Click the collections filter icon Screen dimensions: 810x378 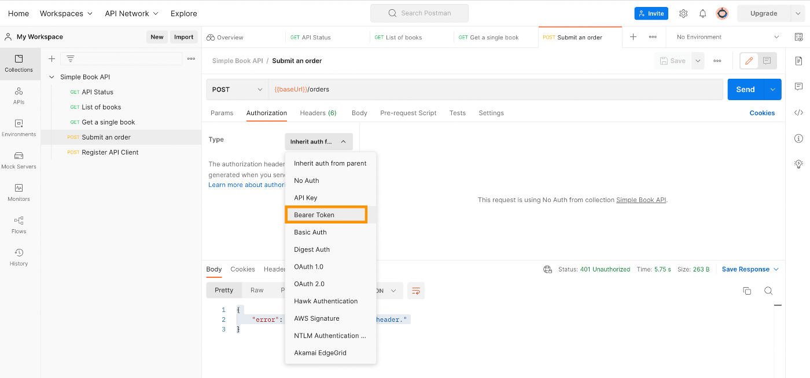[x=71, y=58]
